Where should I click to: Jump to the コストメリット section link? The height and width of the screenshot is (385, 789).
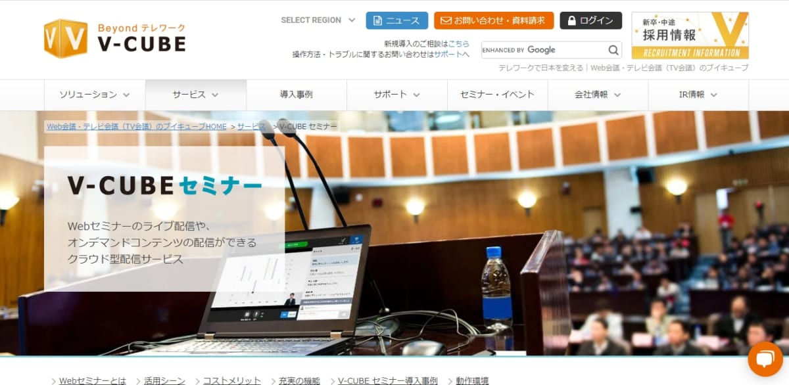[231, 380]
